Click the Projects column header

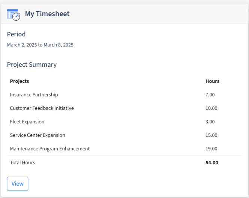tap(19, 81)
